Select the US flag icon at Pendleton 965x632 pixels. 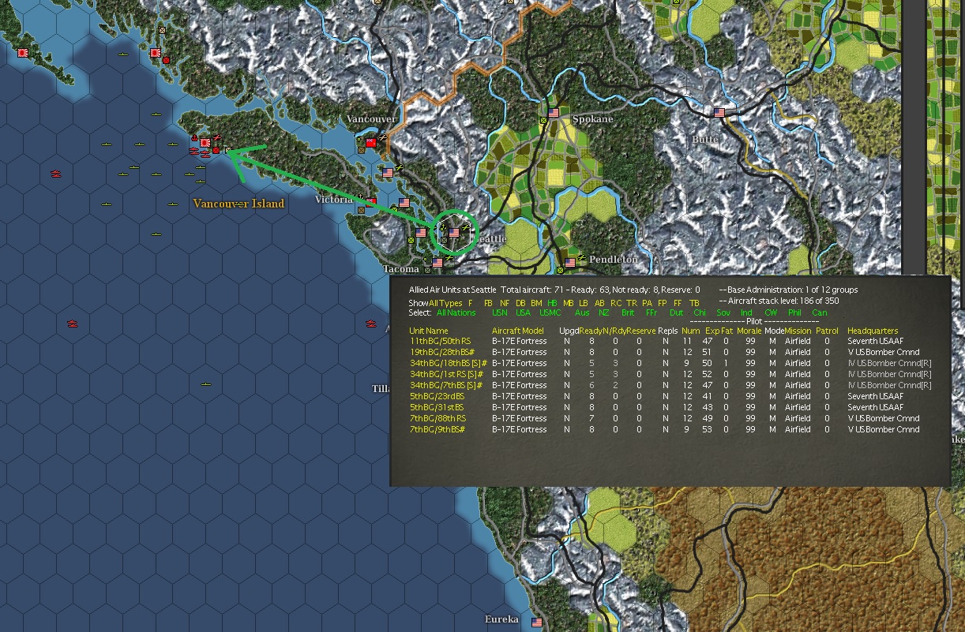570,263
